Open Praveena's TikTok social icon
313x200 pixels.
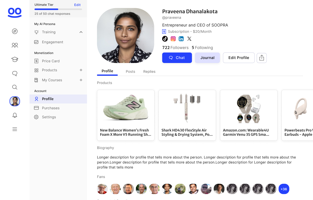tap(165, 39)
